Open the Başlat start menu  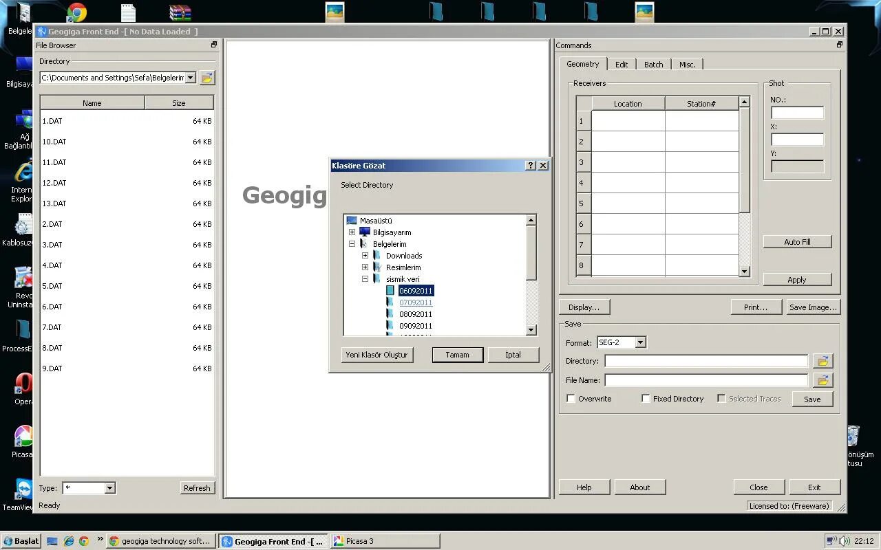[21, 541]
